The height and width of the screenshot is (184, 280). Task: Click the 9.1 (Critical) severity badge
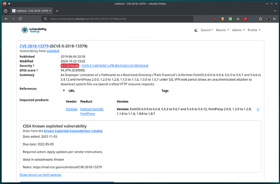[70, 66]
